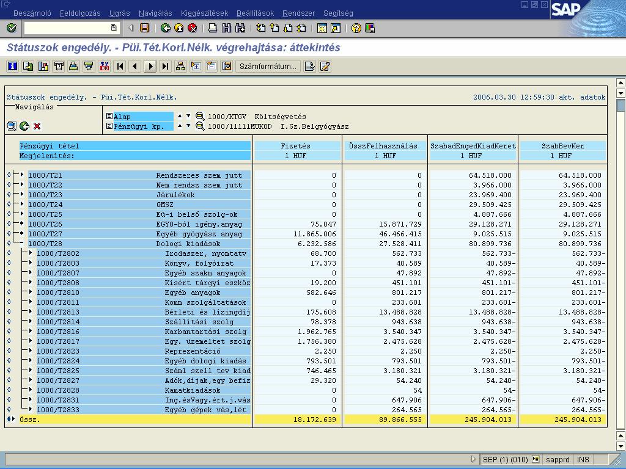Click the previous column left arrow
Viewport: 626px width, 469px height.
135,66
